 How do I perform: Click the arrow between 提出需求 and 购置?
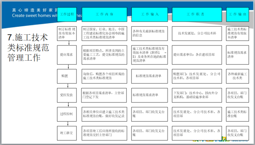pos(68,67)
